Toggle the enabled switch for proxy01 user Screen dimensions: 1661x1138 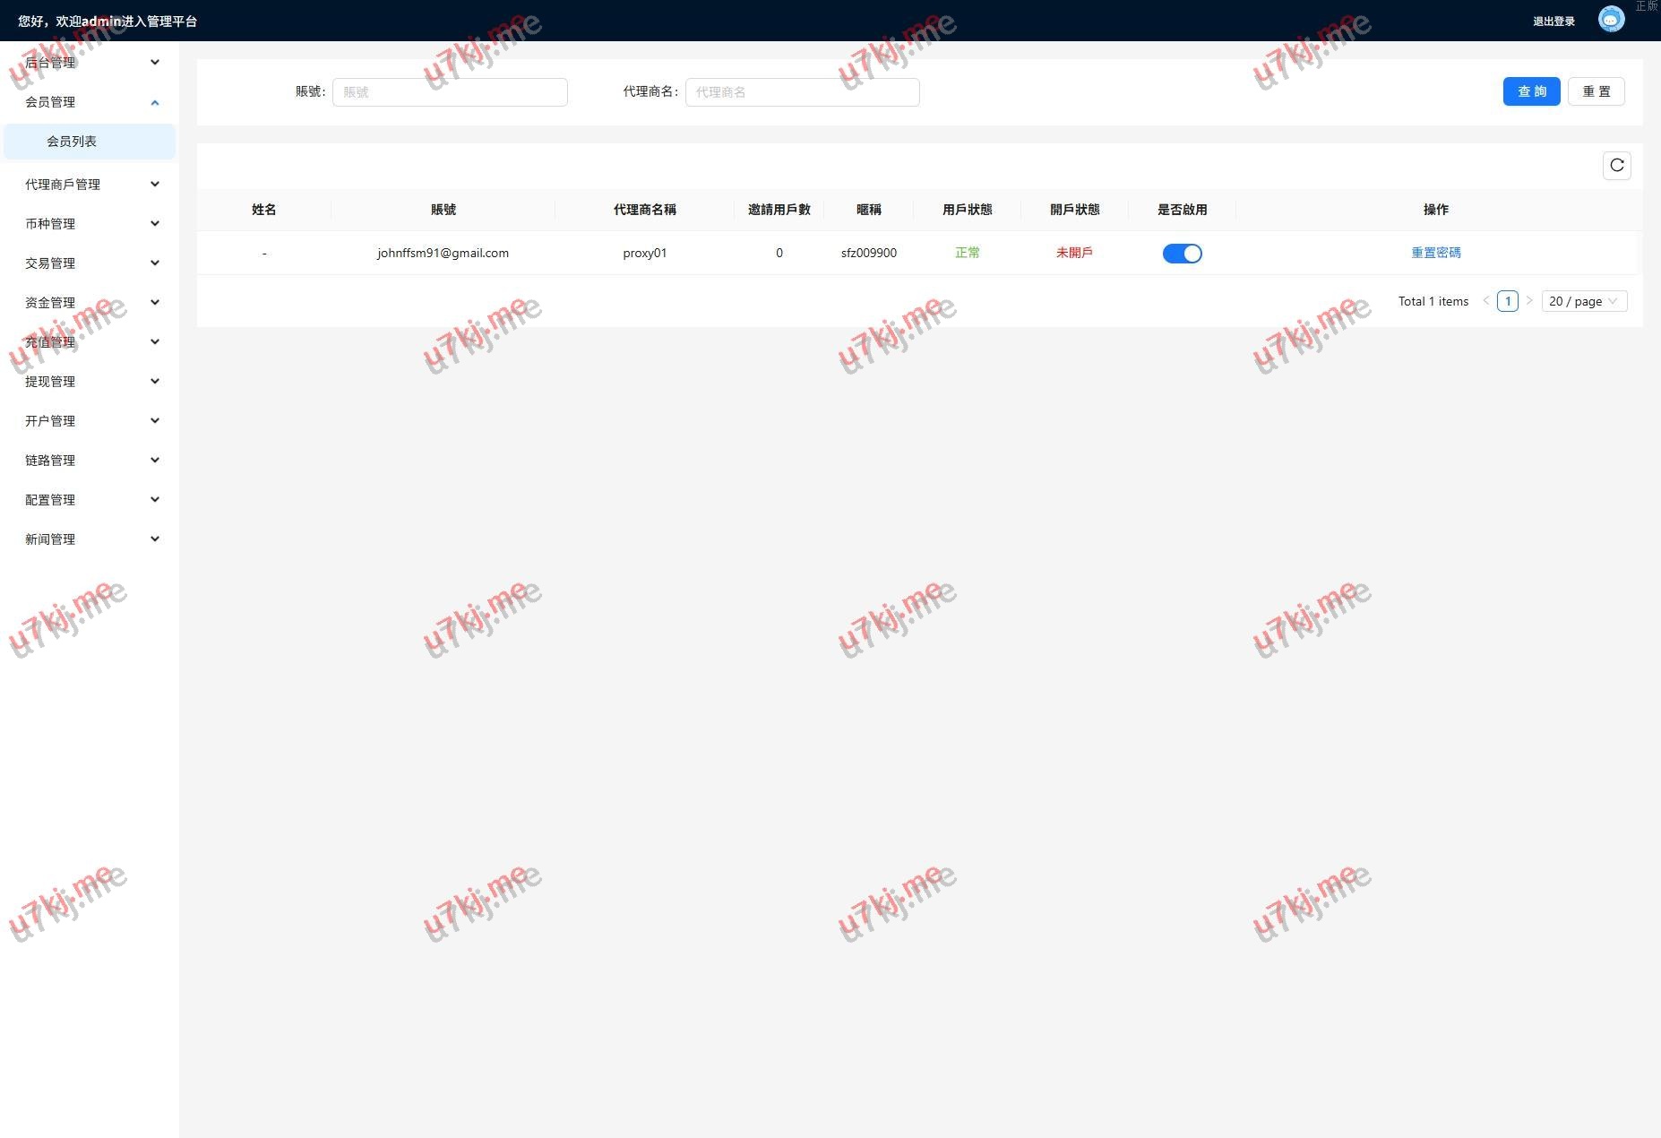(x=1182, y=254)
